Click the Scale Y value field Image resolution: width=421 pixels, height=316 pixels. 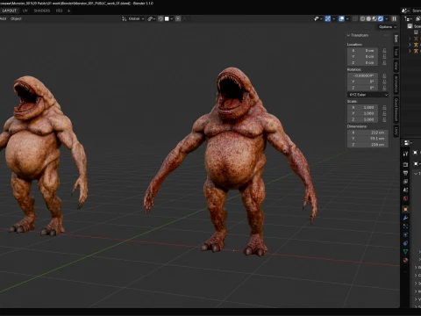pyautogui.click(x=362, y=113)
